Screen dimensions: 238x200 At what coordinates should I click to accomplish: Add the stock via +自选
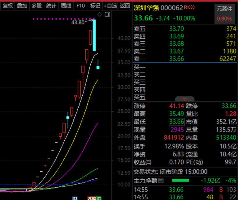coord(110,6)
